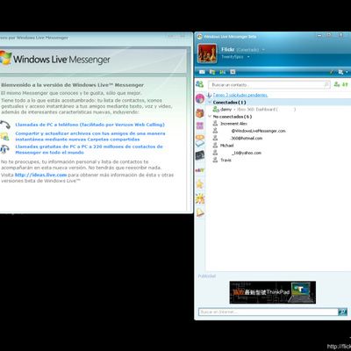
Task: Collapse the No conectados (6) group
Action: (210, 117)
